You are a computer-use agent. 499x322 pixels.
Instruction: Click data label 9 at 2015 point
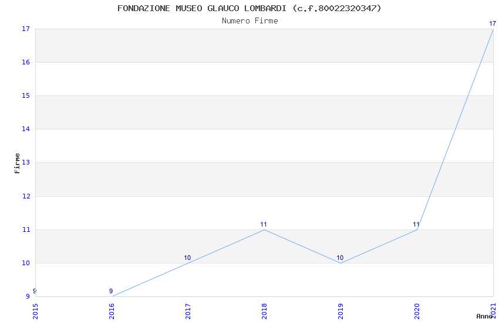tap(35, 291)
